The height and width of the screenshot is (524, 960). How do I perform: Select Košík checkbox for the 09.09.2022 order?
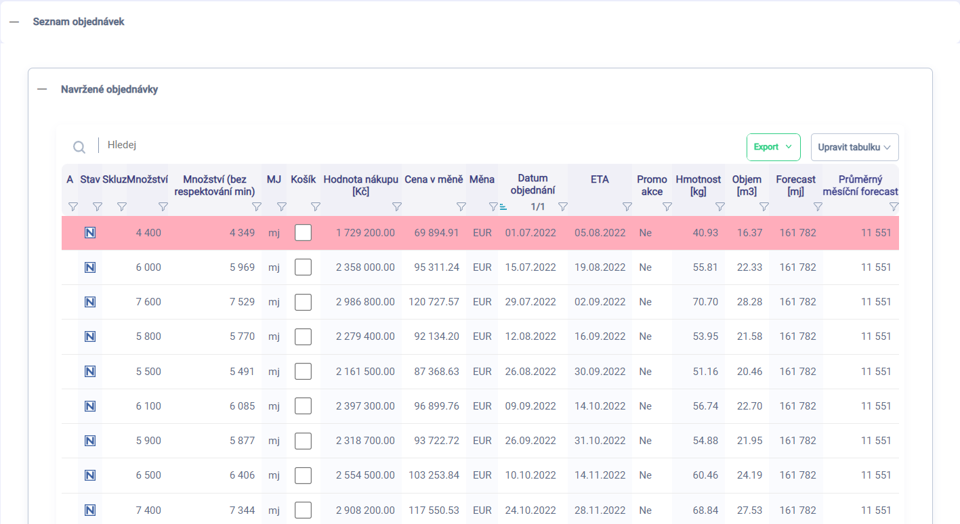(x=303, y=406)
